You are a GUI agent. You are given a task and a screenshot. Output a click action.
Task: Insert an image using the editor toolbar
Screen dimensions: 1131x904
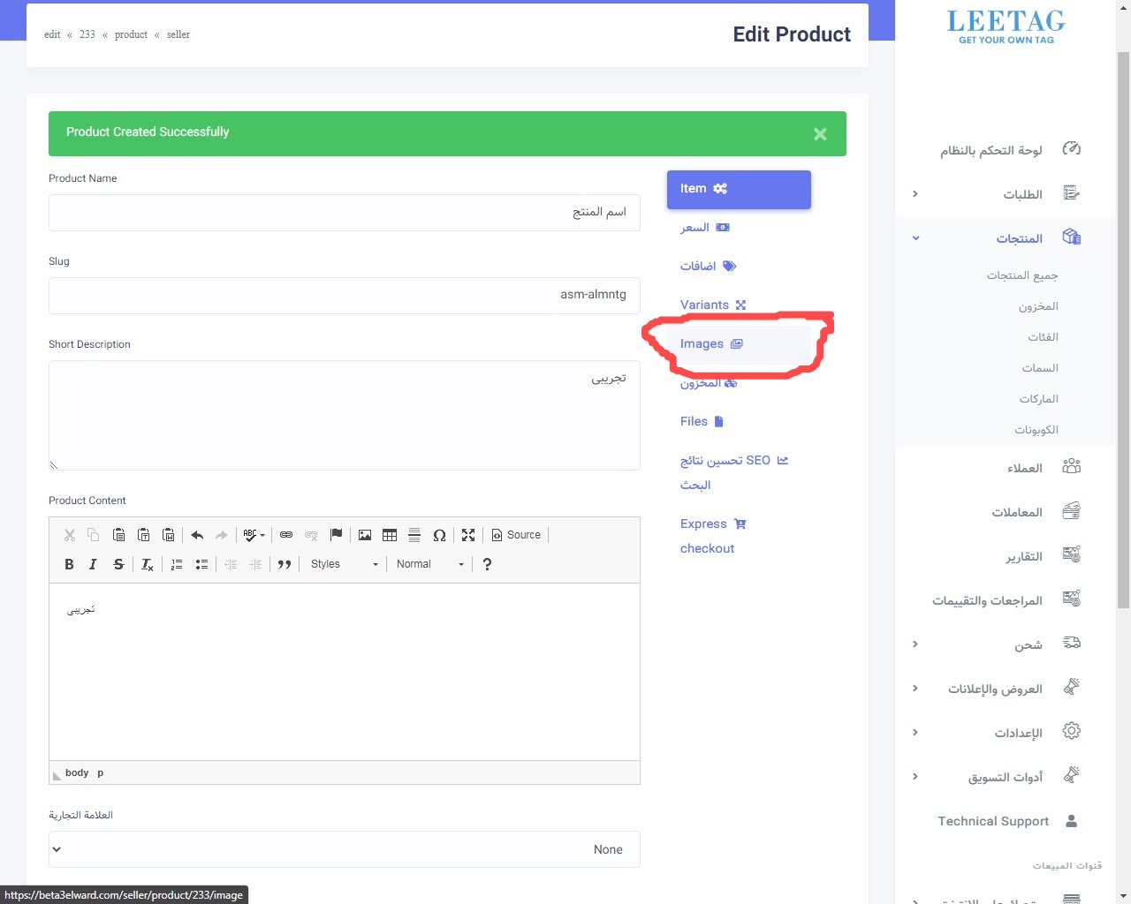[365, 535]
